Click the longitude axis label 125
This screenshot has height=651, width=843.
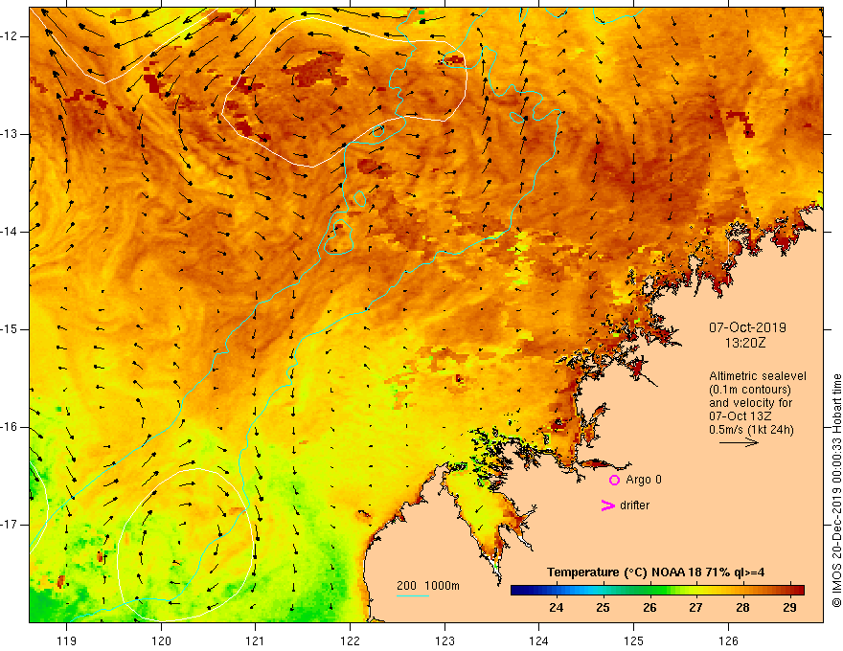pyautogui.click(x=634, y=640)
